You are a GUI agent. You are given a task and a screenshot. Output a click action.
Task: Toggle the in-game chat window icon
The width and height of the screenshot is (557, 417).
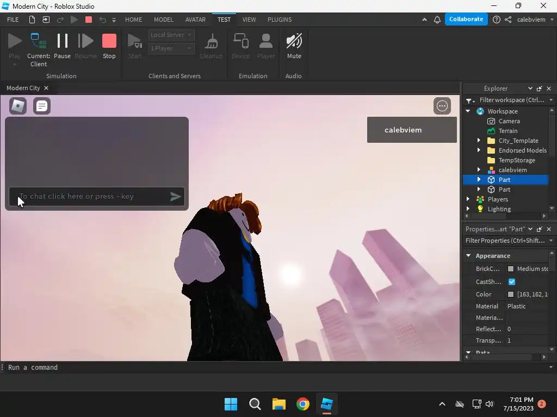coord(42,106)
